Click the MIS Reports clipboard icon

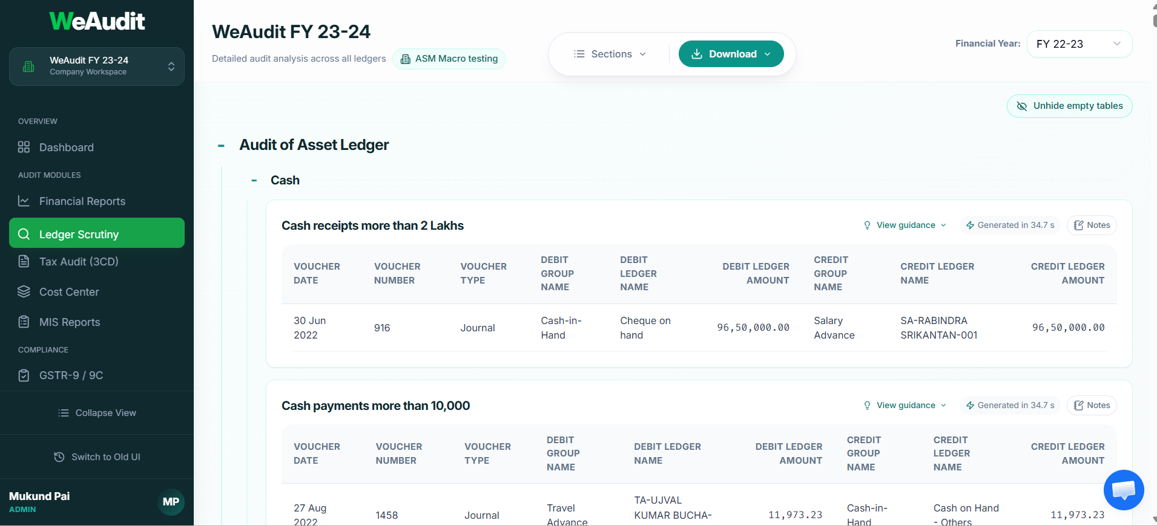[x=24, y=322]
